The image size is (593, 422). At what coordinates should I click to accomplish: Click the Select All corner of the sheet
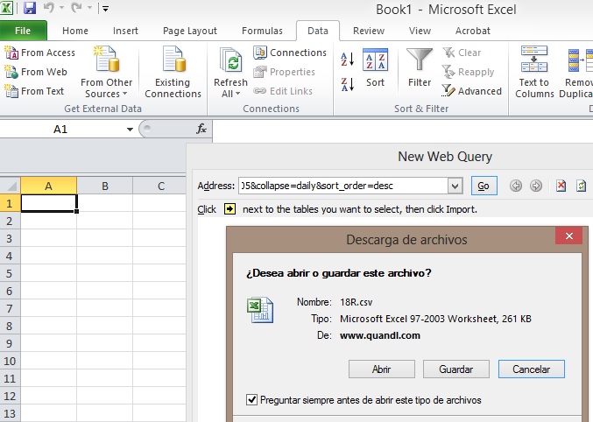[x=11, y=186]
